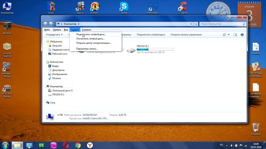
Task: Open the Вид menu
Action: click(66, 30)
